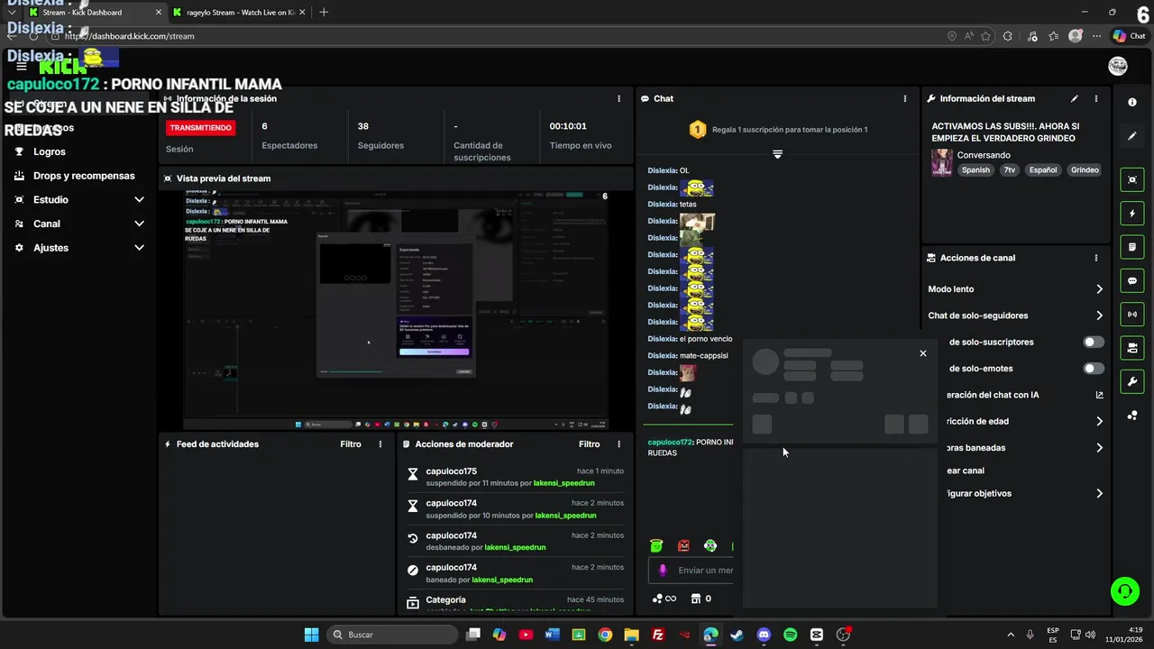Click stream preview video thumbnail
The width and height of the screenshot is (1154, 649).
(396, 310)
